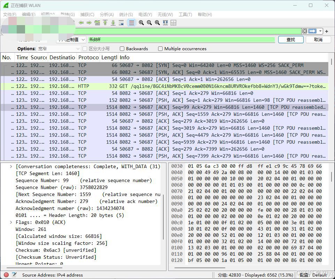This screenshot has height=279, width=335.
Task: Sort packets by the No. column header
Action: (7, 57)
